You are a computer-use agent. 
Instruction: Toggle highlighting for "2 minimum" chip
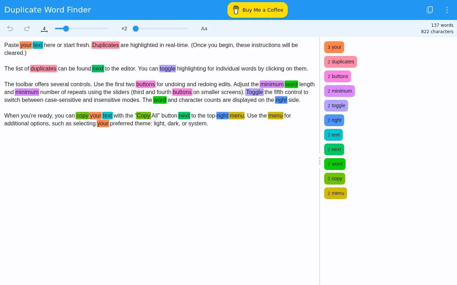(x=340, y=91)
